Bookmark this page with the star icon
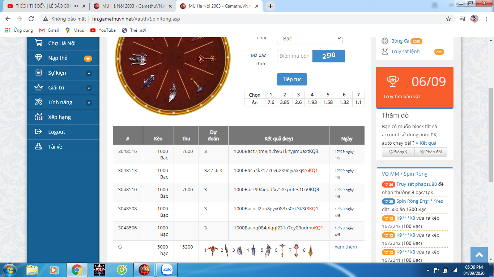The height and width of the screenshot is (277, 494). coord(448,19)
